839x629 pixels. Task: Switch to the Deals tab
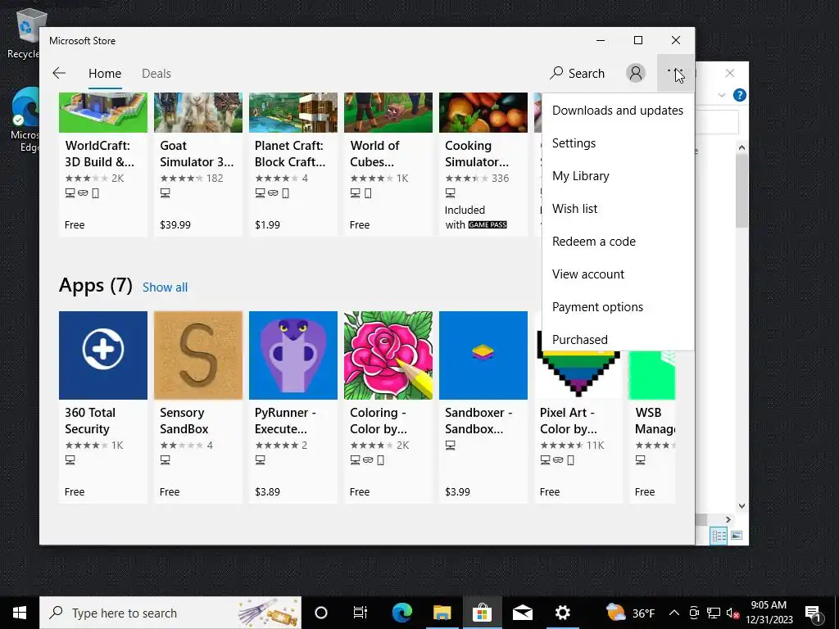point(156,73)
